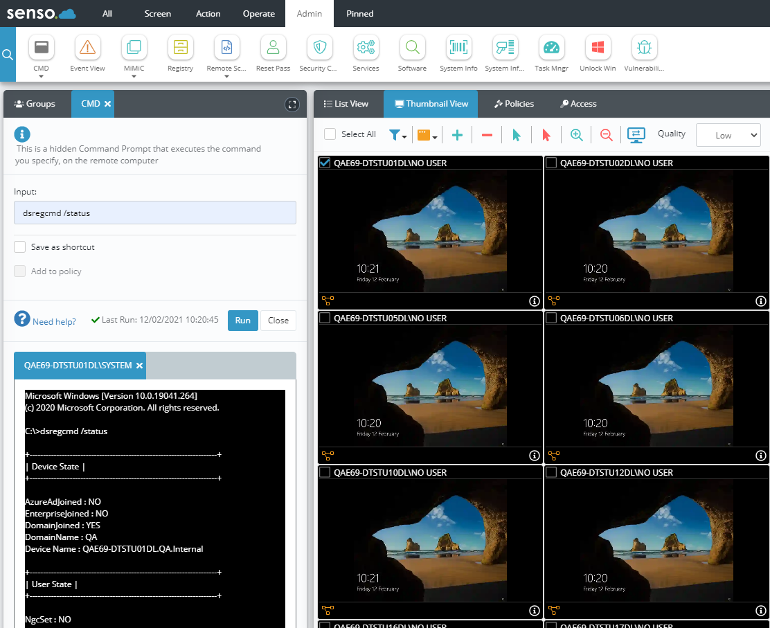Close the CMD tab
The image size is (770, 628).
[x=107, y=104]
